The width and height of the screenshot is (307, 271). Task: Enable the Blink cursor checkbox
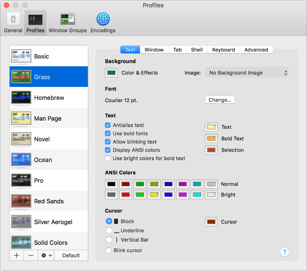(x=108, y=250)
